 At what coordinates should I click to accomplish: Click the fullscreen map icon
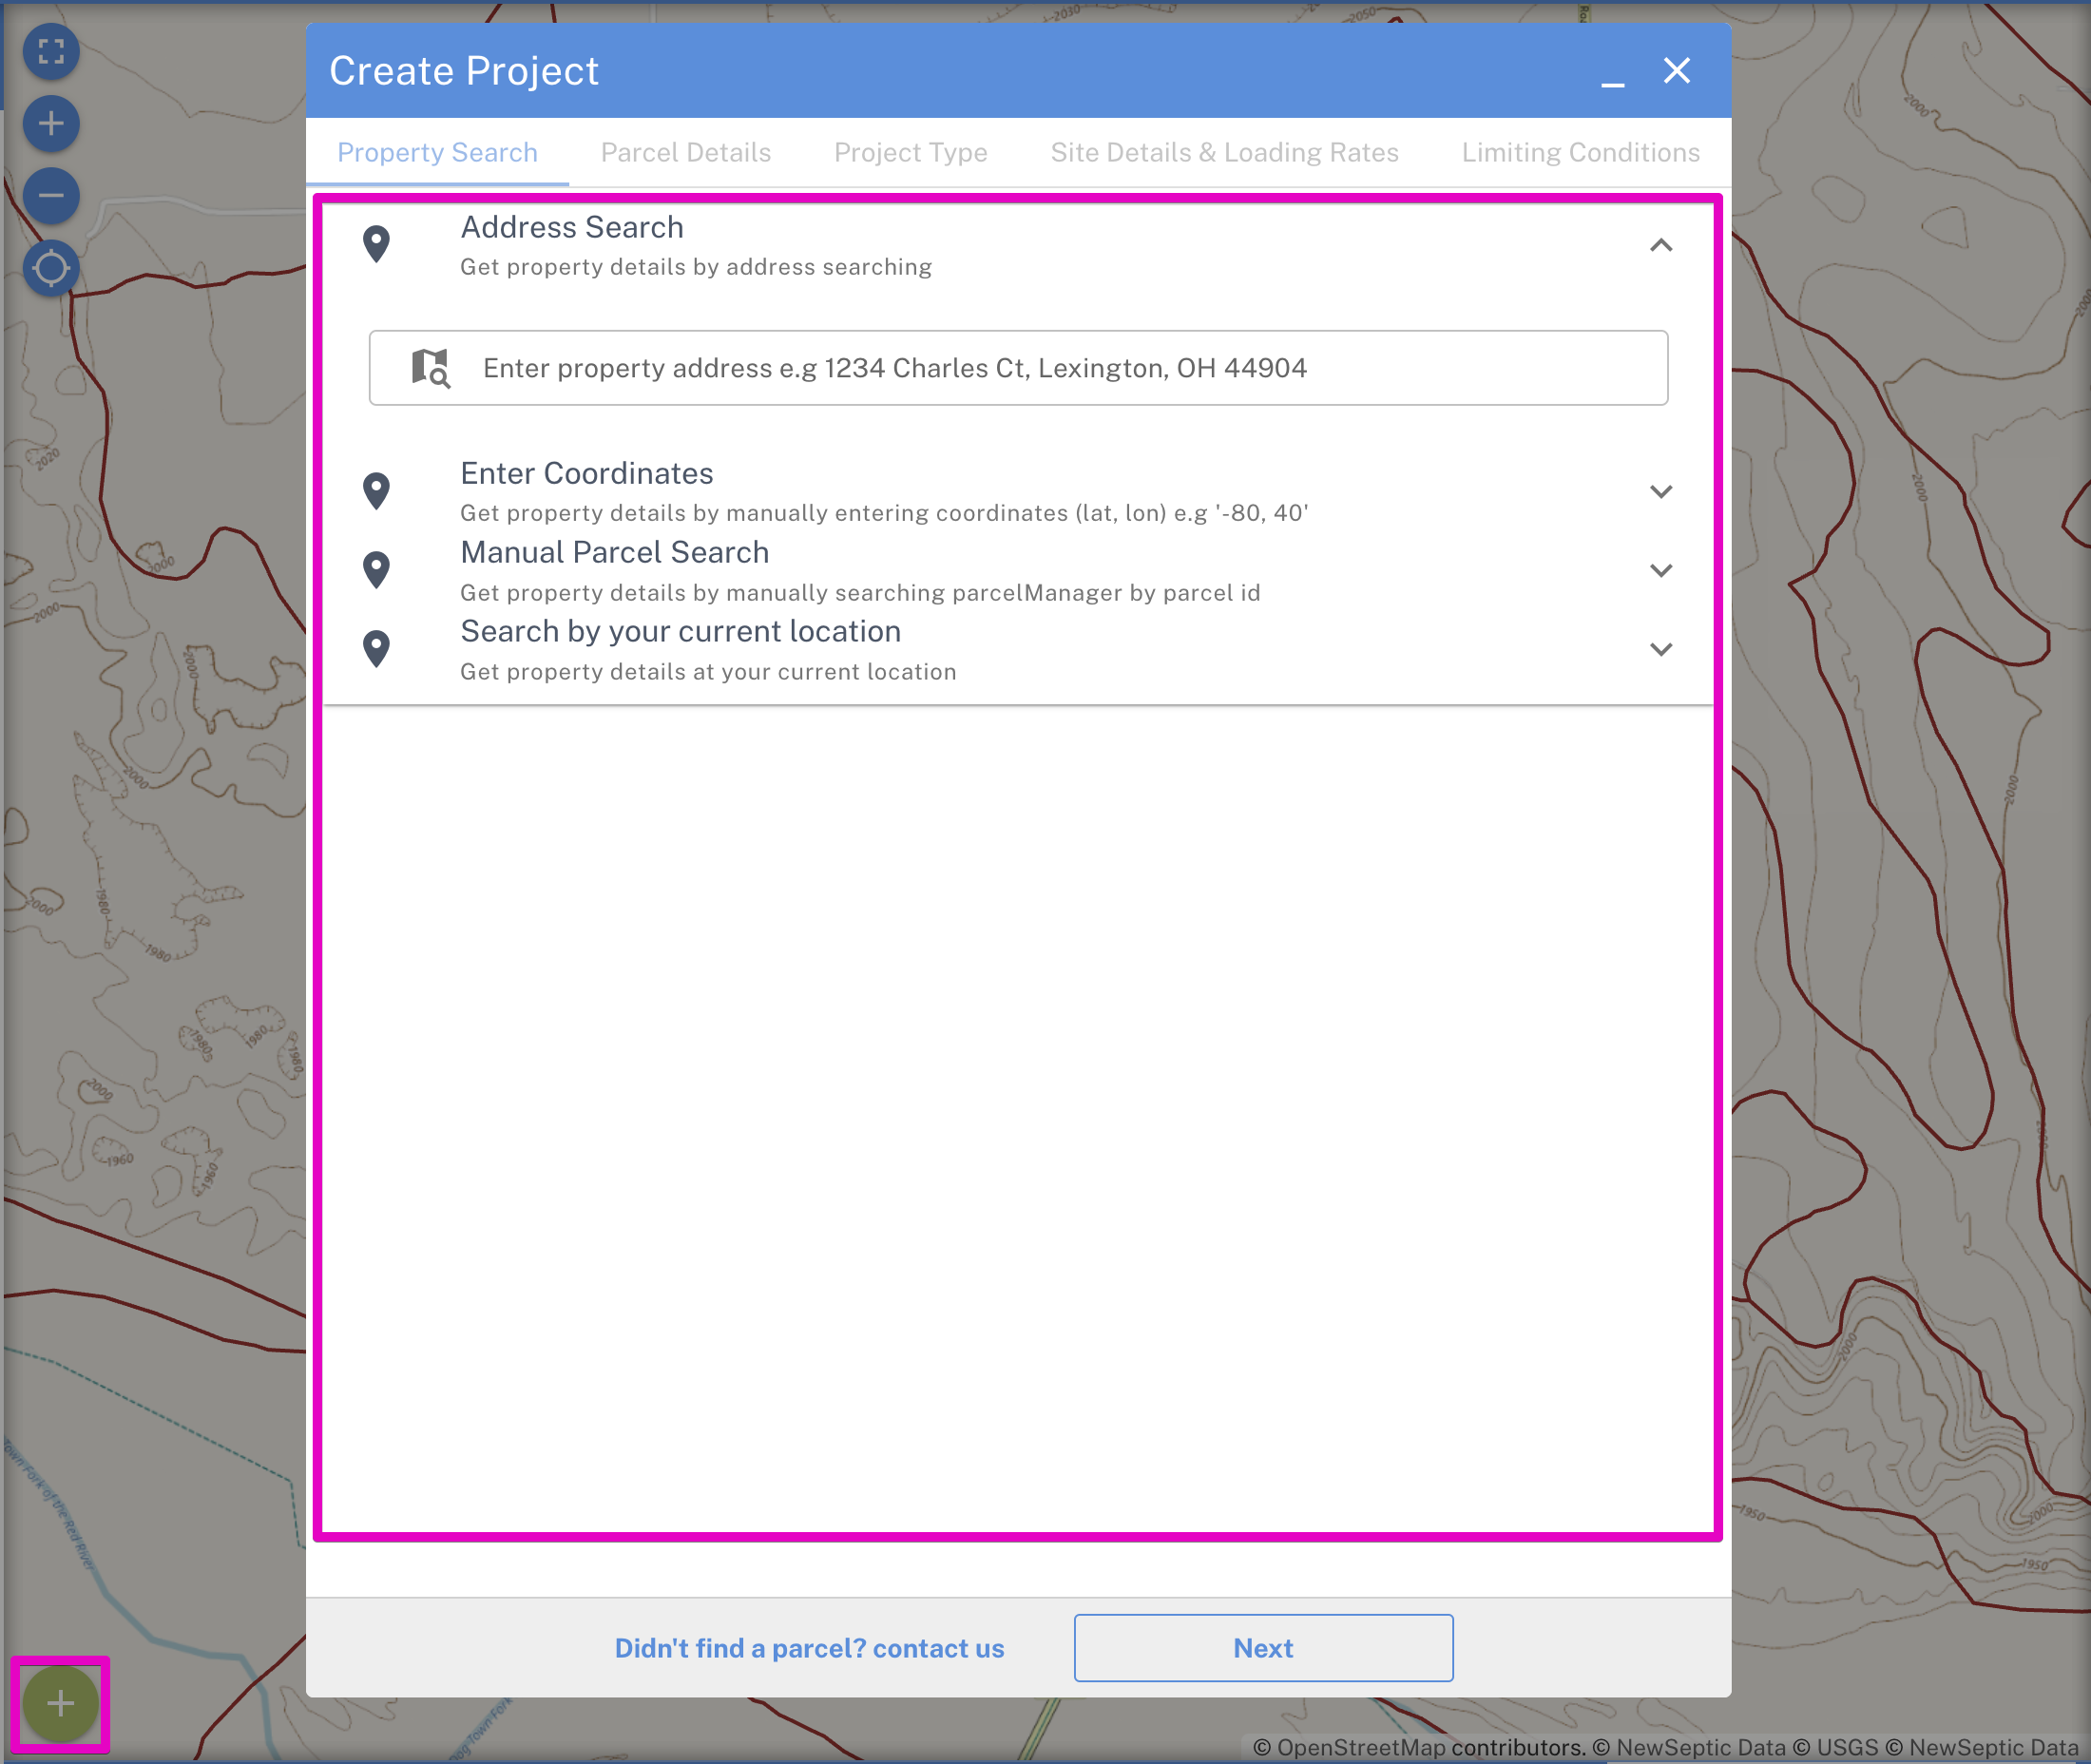[x=50, y=51]
